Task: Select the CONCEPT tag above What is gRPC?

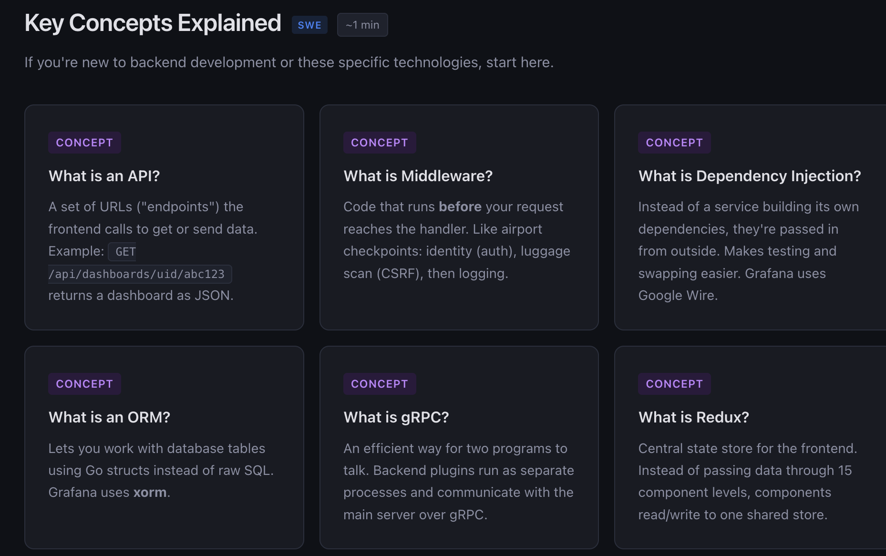Action: click(x=379, y=384)
